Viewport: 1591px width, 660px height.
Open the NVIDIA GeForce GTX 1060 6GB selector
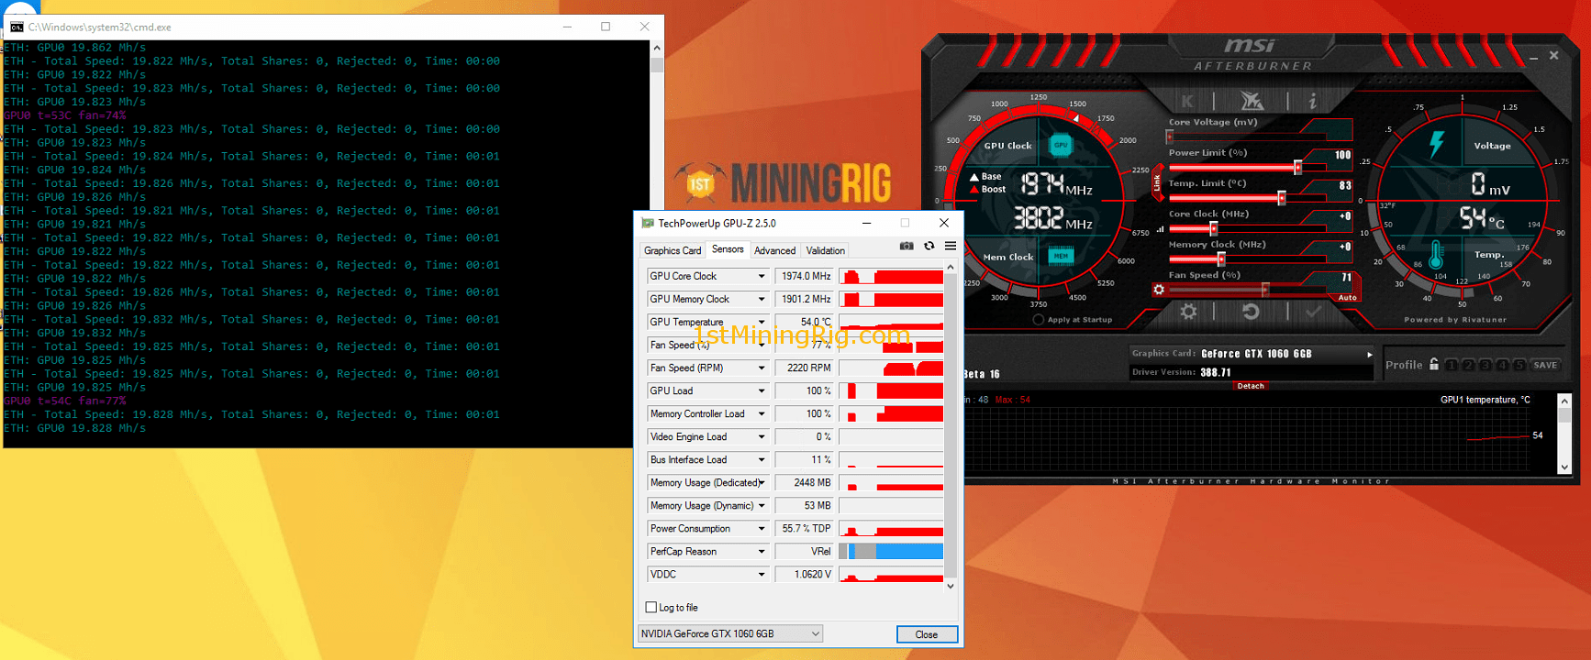point(730,633)
